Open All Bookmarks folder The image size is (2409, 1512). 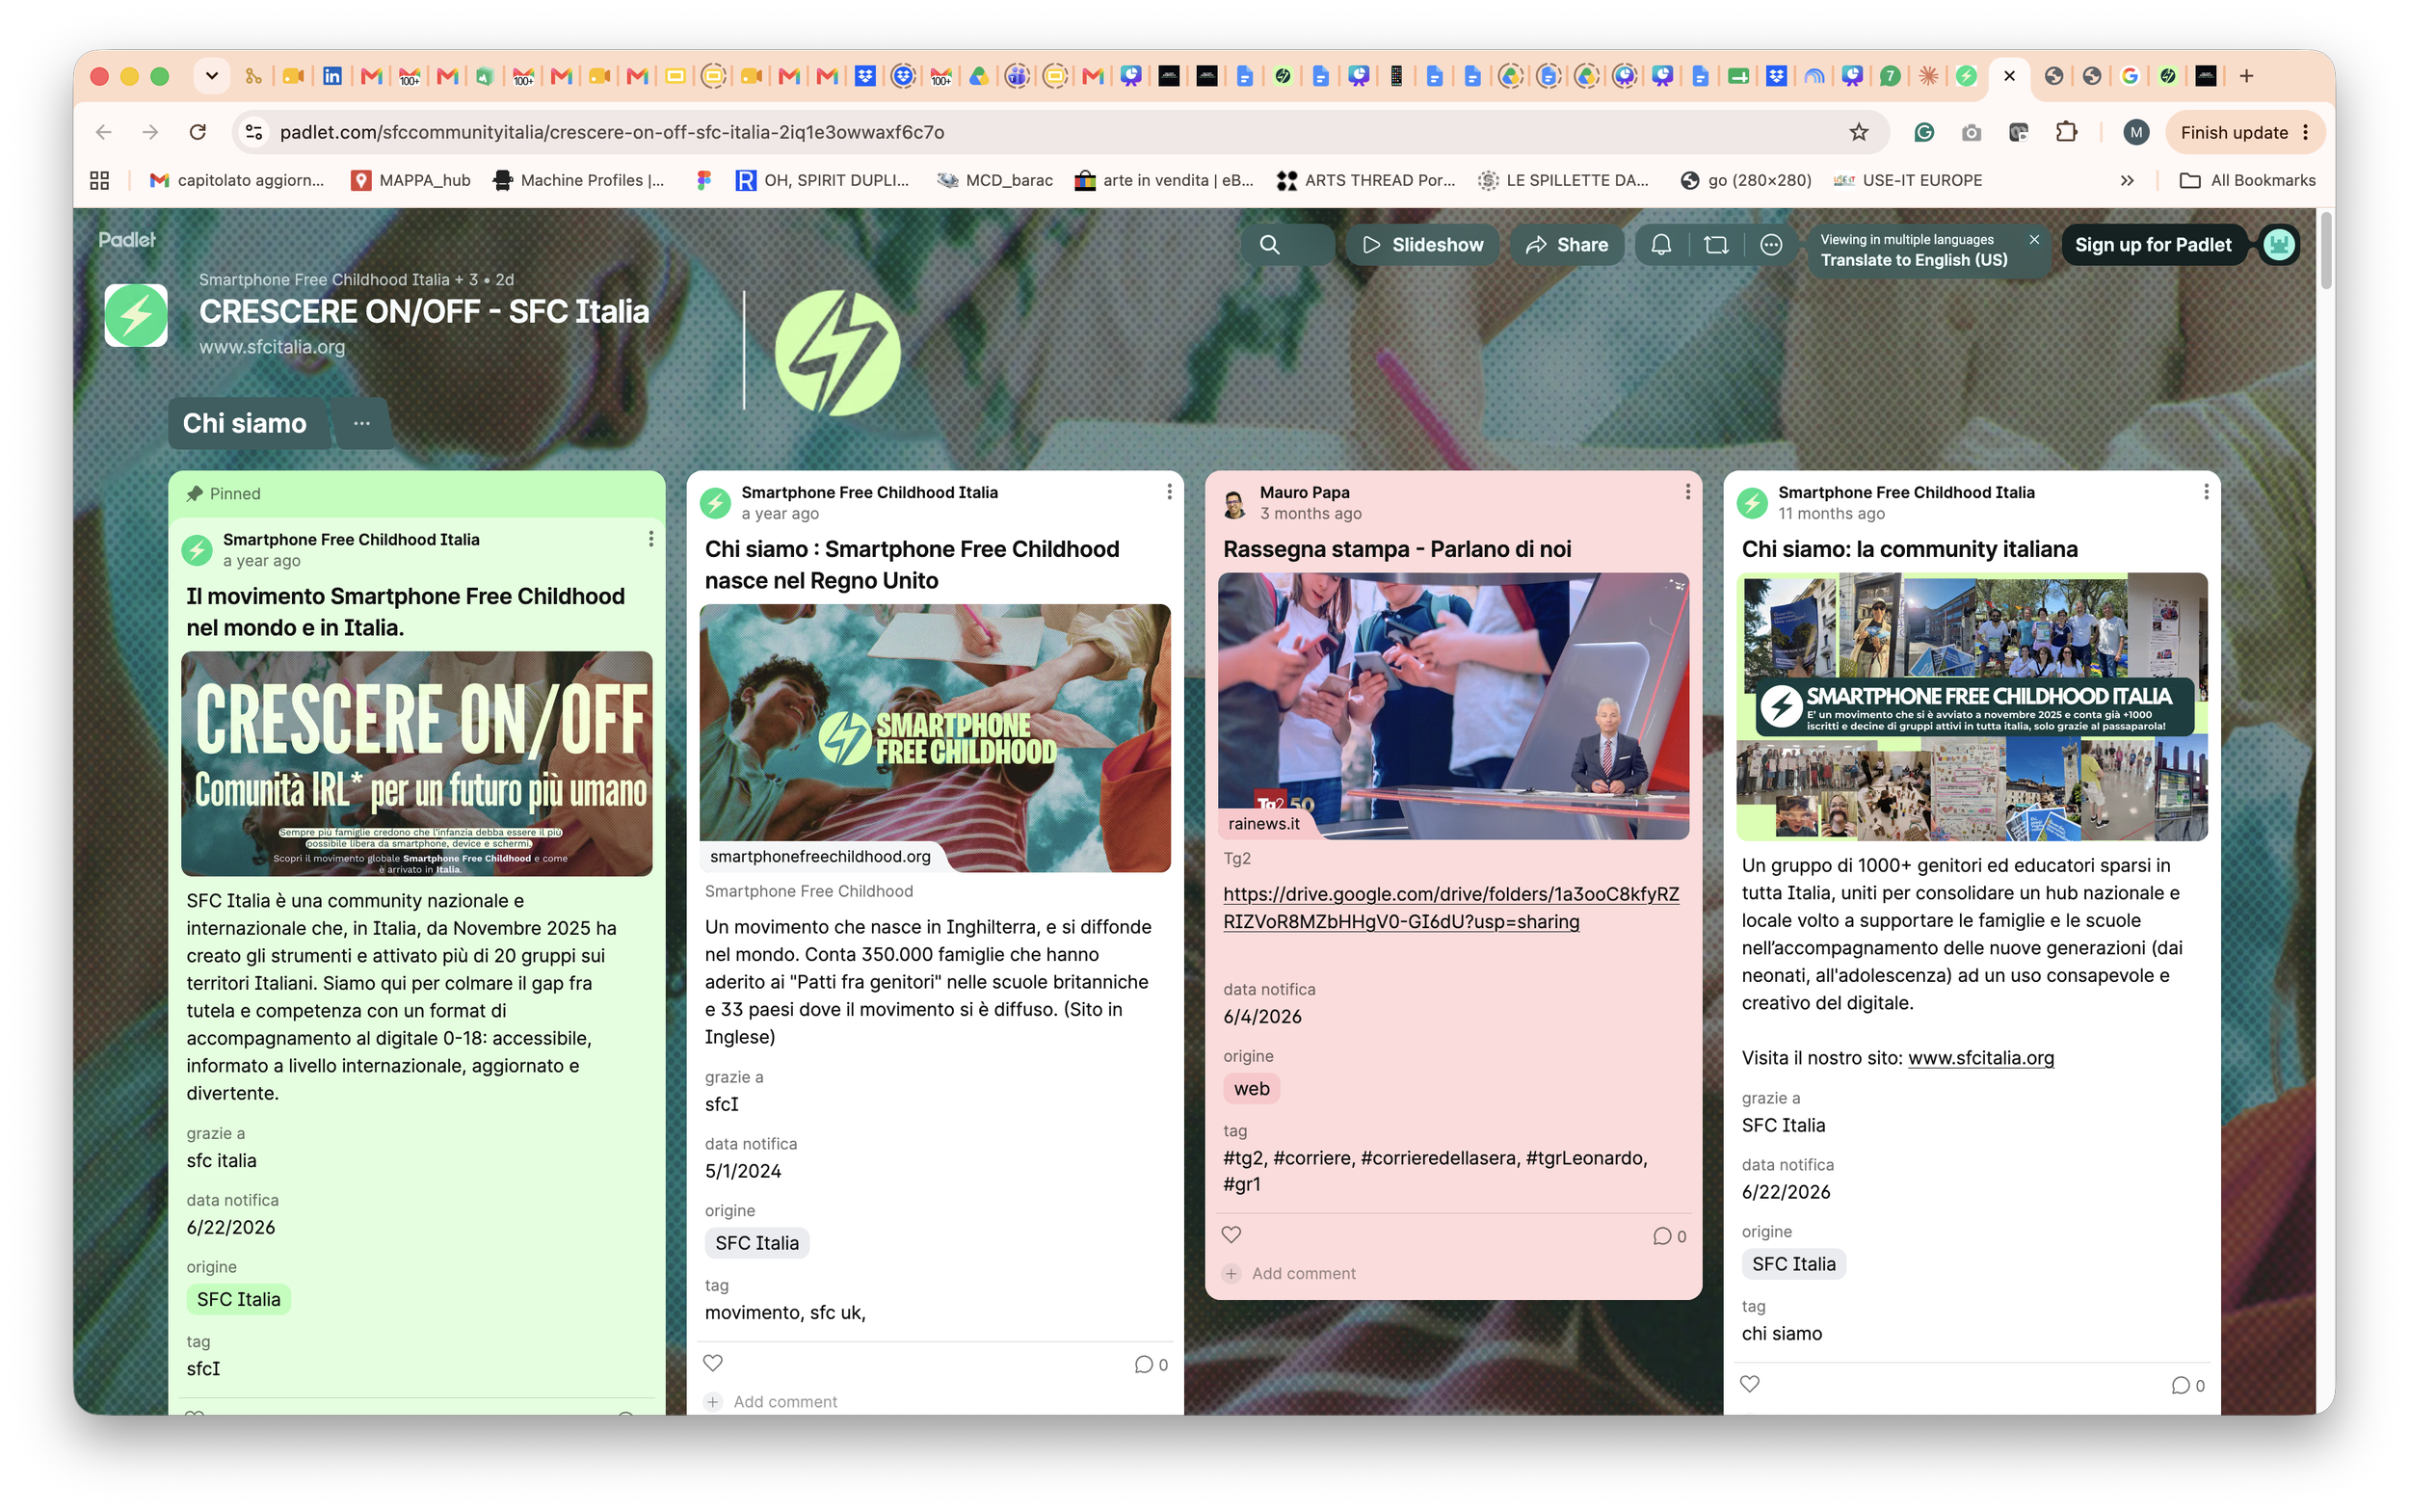click(x=2247, y=180)
